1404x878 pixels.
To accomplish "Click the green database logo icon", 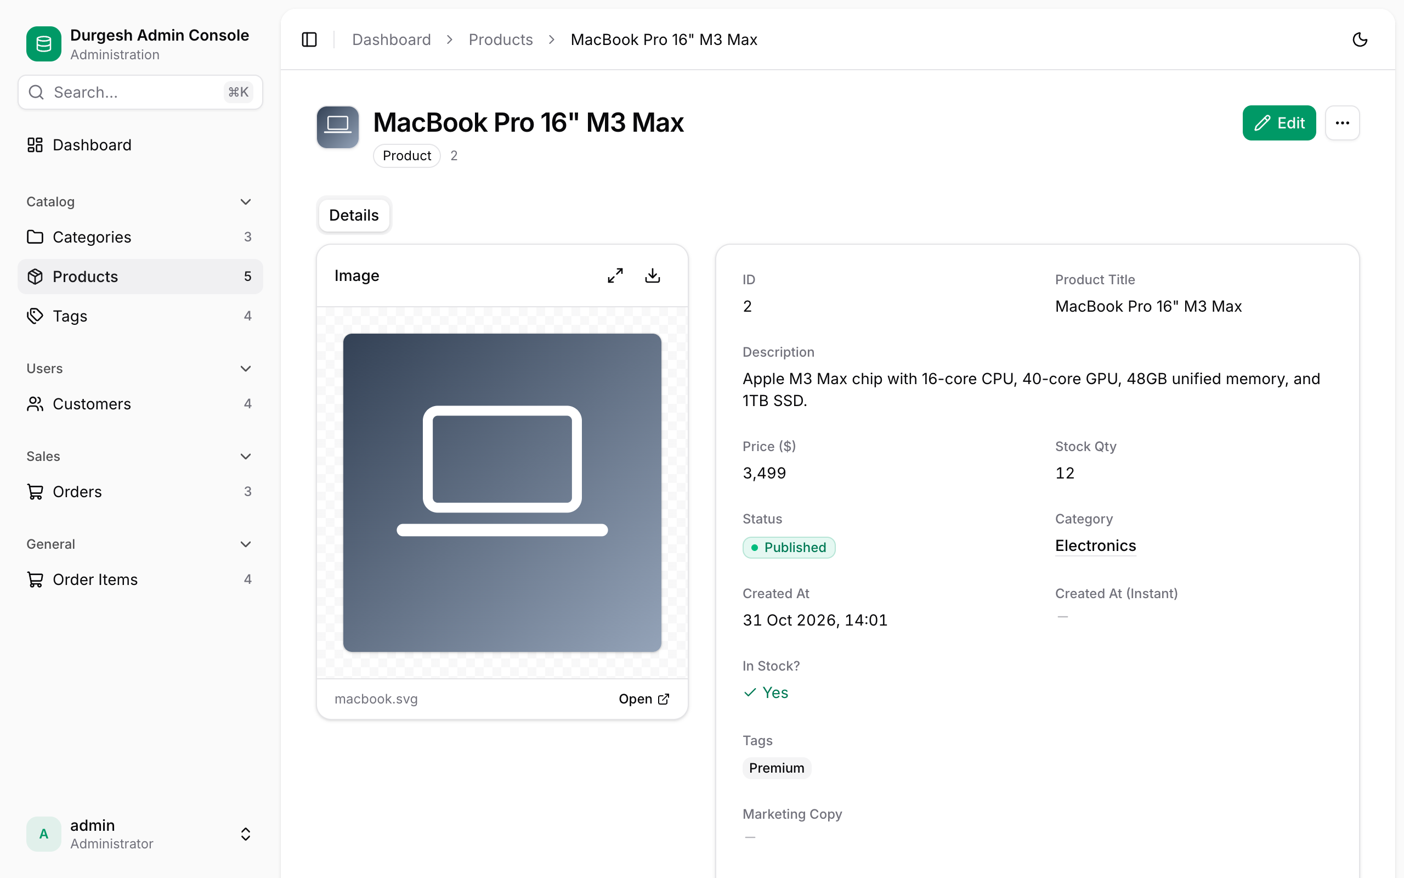I will coord(43,43).
